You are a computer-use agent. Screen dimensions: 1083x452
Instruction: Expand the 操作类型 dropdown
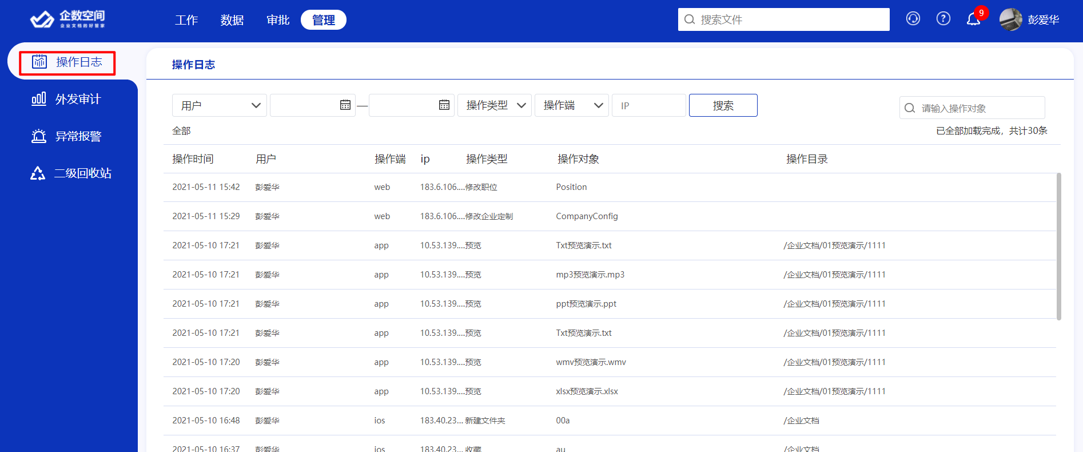495,105
